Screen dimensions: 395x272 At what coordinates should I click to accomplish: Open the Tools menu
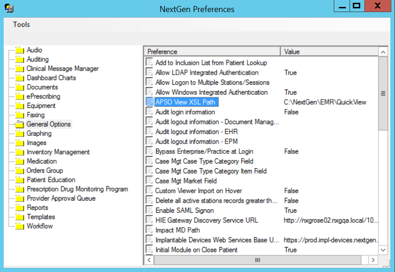(x=21, y=25)
